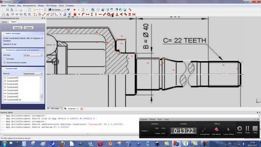This screenshot has height=147, width=261.
Task: Select the sketch circle tool
Action: point(40,15)
